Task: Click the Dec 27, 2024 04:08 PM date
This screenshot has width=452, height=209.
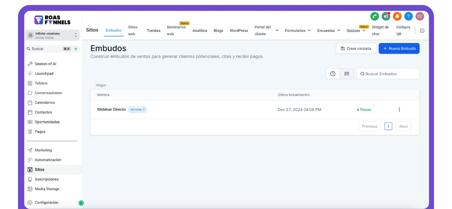Action: tap(300, 110)
